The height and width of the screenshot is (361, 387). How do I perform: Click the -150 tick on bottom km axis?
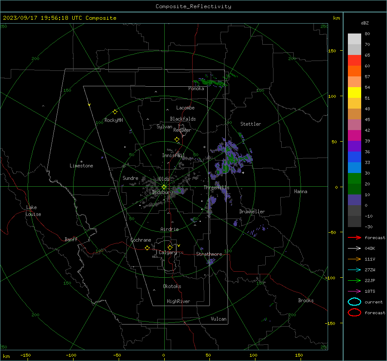[x=25, y=355]
